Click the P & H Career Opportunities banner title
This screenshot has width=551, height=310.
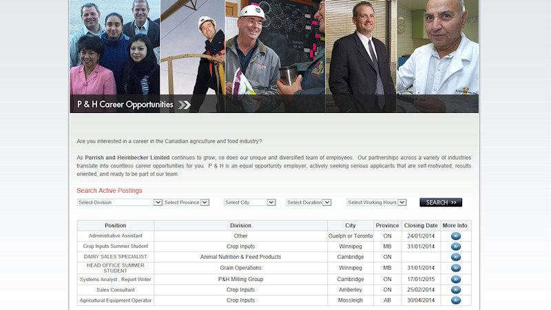click(125, 105)
